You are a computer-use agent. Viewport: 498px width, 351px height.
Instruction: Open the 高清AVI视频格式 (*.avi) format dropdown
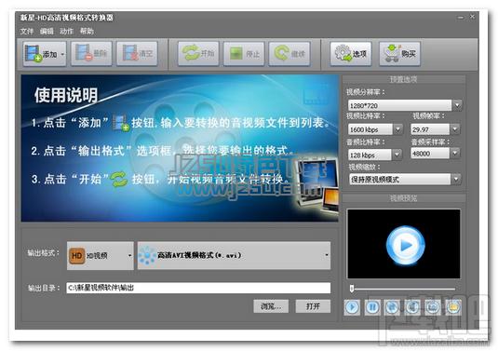click(x=234, y=255)
